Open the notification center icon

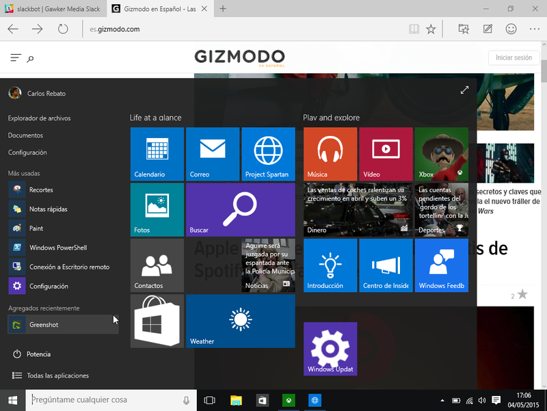click(x=496, y=401)
